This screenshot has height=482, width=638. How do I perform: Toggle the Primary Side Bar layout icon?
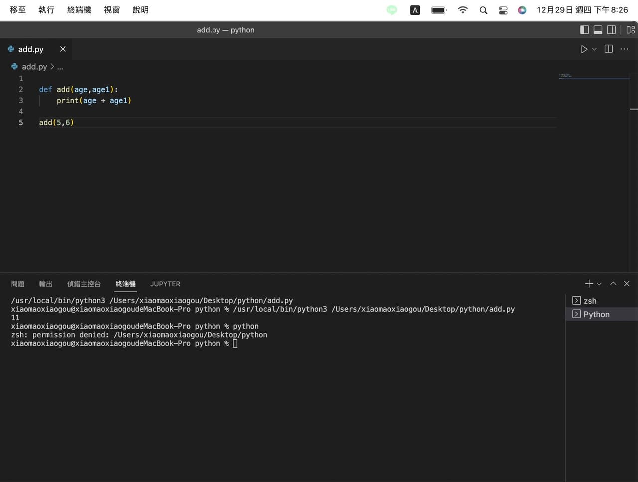click(x=584, y=30)
